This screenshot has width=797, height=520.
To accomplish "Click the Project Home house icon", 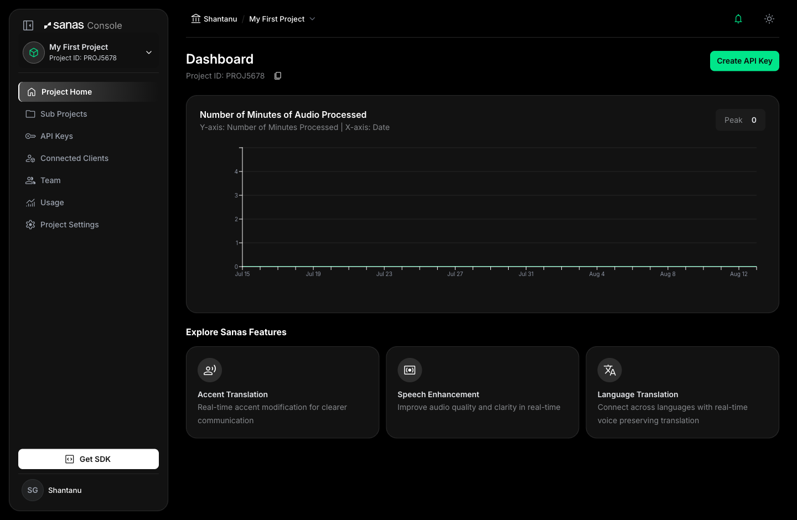I will coord(32,92).
